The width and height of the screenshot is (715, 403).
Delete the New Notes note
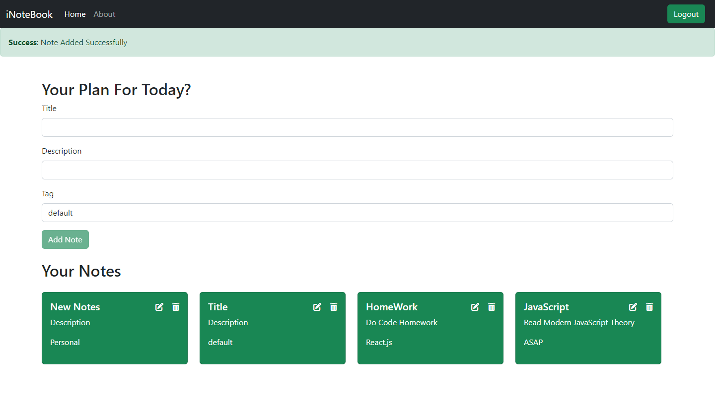click(176, 307)
